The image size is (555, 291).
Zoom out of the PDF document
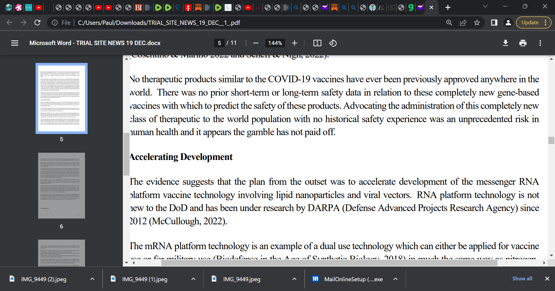(256, 43)
